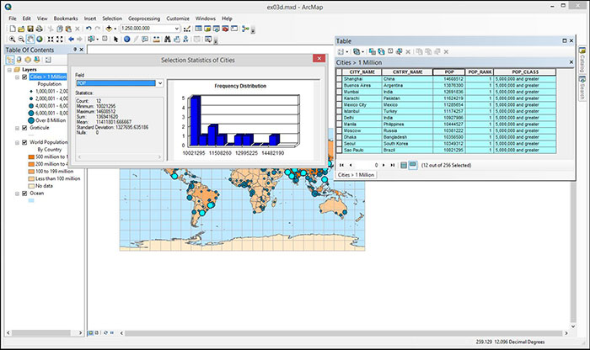Move to the last table record

point(393,165)
